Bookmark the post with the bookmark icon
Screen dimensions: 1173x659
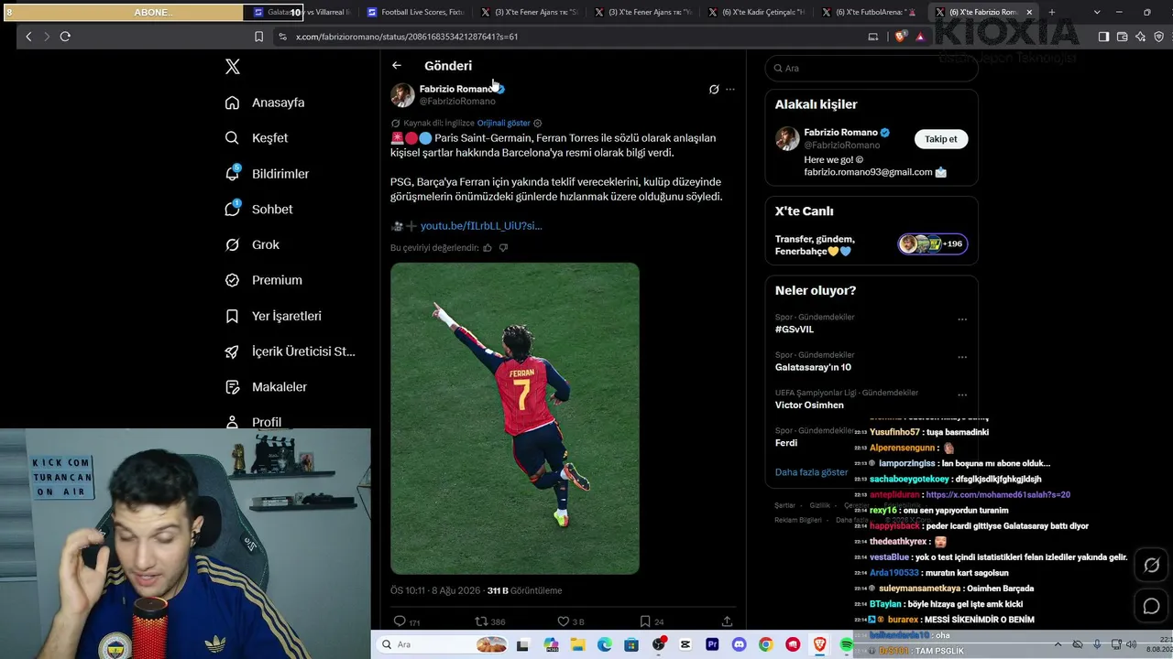645,621
